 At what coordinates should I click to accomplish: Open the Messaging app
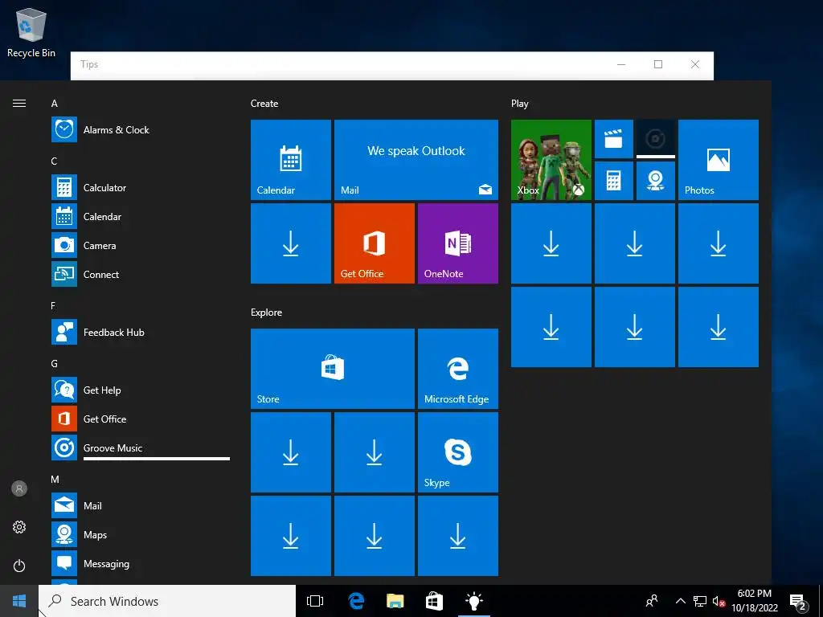click(x=140, y=563)
